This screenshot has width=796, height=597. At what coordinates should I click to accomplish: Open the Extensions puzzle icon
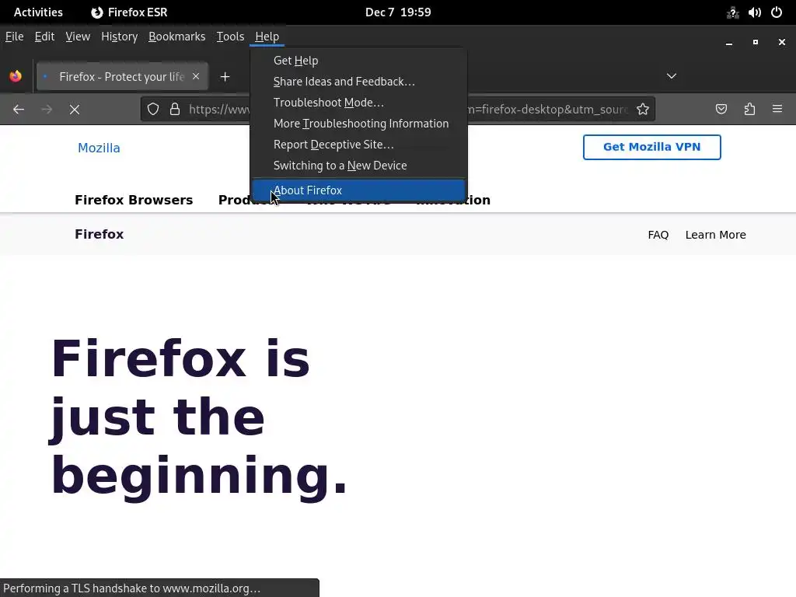click(x=749, y=109)
